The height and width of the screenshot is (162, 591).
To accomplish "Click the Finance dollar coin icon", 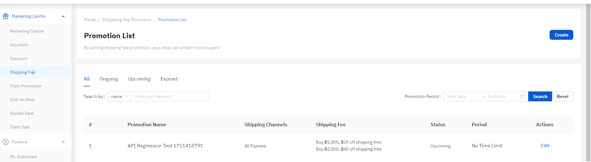I will [6, 142].
